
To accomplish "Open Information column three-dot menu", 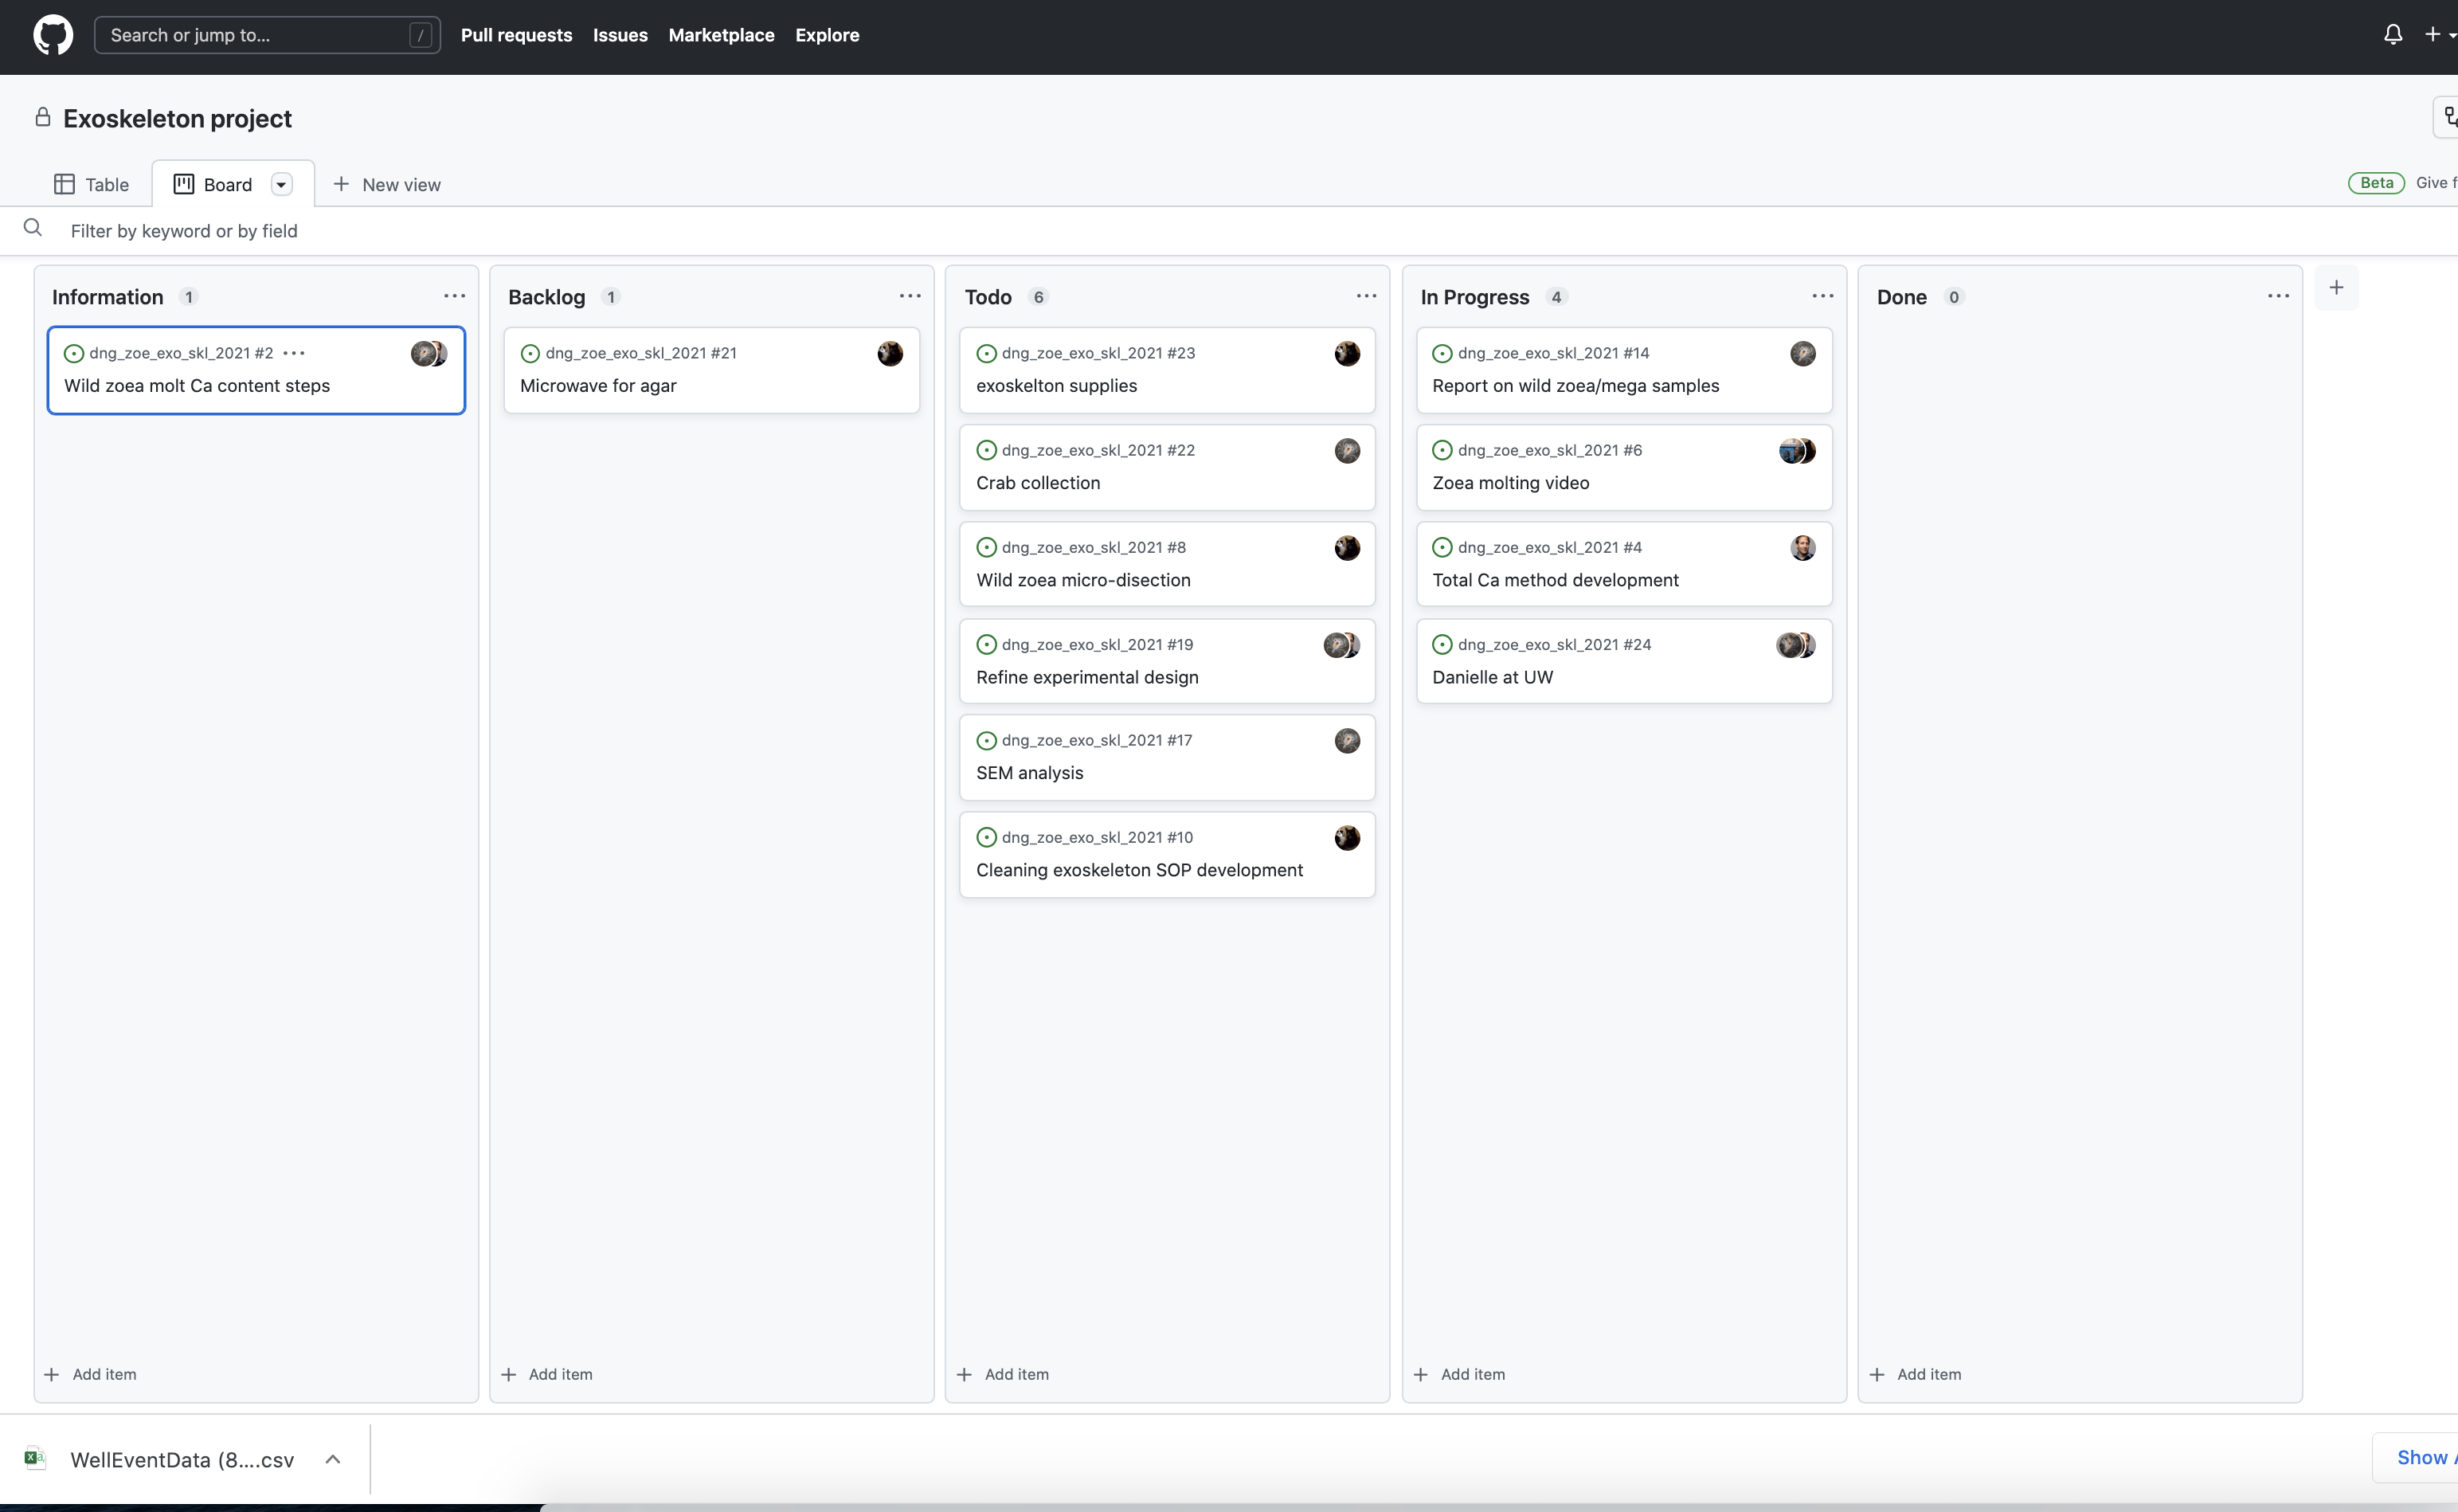I will tap(454, 296).
